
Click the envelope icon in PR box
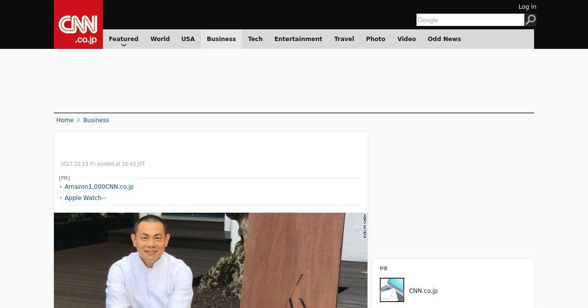pos(392,290)
